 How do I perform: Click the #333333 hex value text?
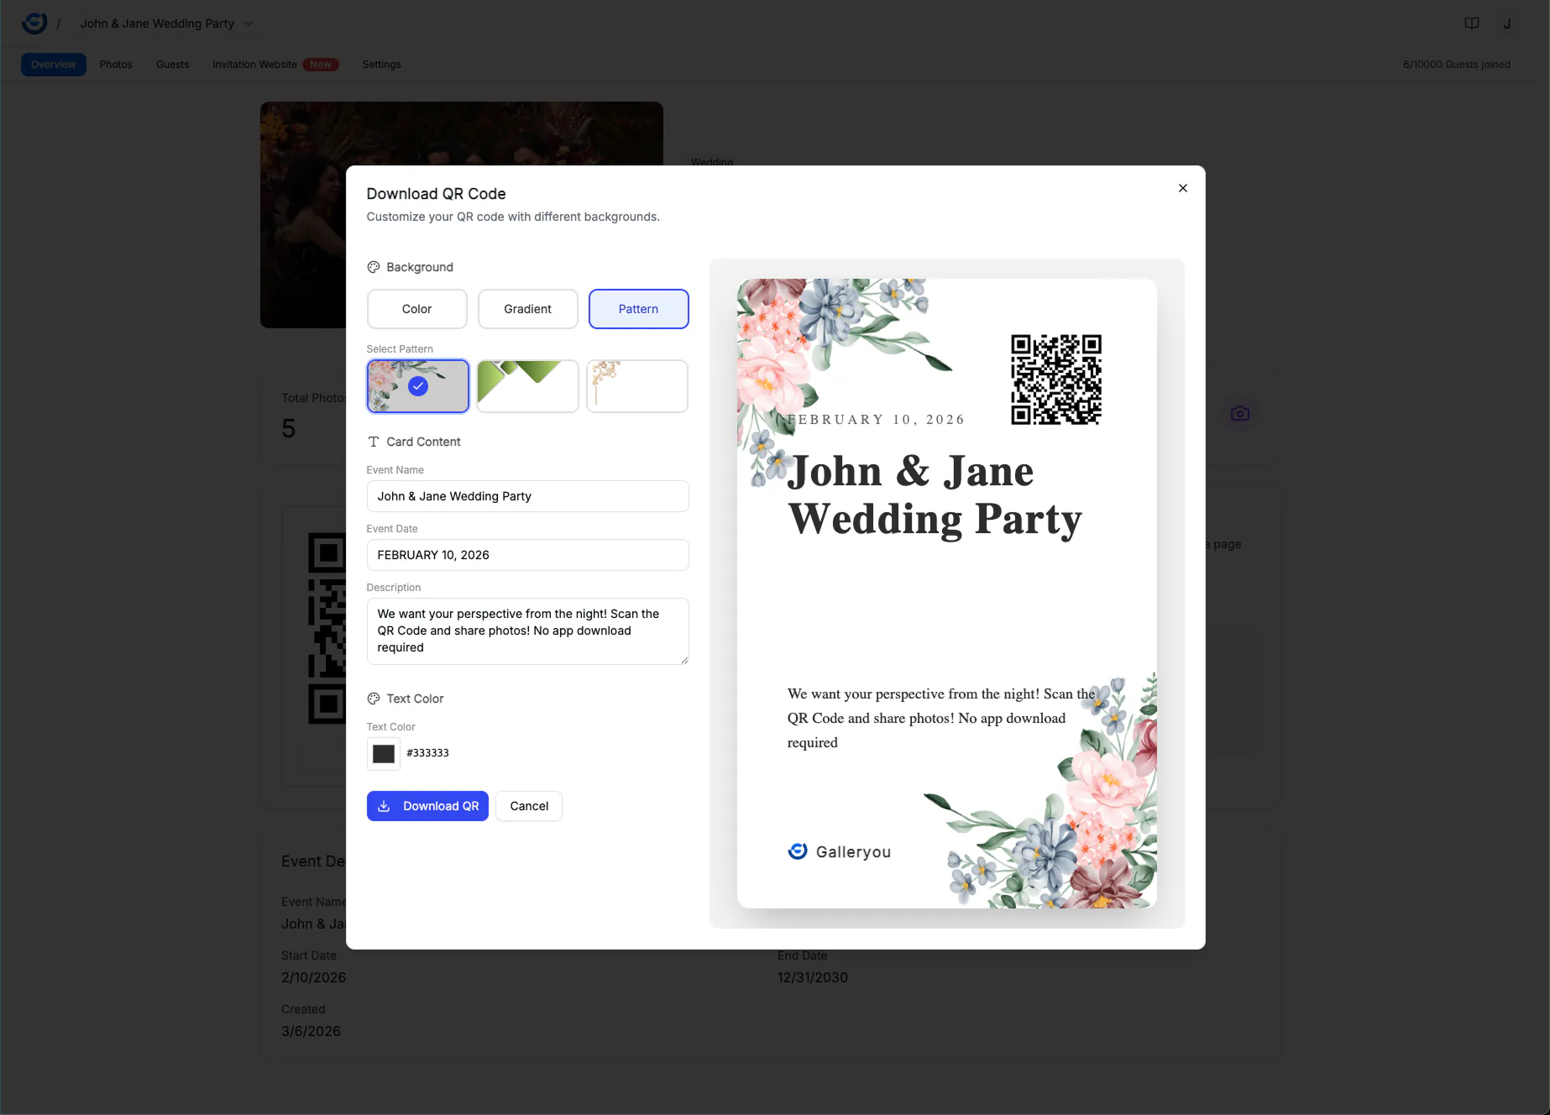(427, 753)
